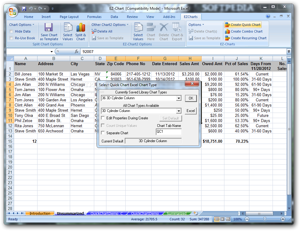The image size is (300, 231).
Task: Click the zoom slider handle
Action: tap(265, 219)
